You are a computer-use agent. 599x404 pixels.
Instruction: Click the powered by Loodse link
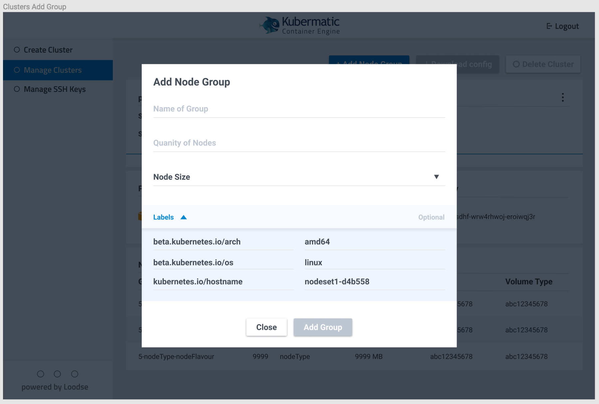[55, 387]
